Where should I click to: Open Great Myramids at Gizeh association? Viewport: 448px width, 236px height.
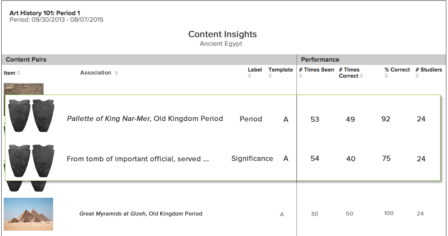point(141,214)
